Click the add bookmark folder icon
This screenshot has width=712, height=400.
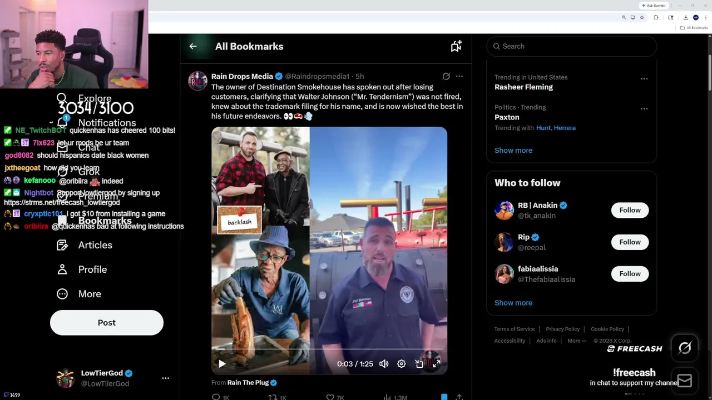point(456,47)
